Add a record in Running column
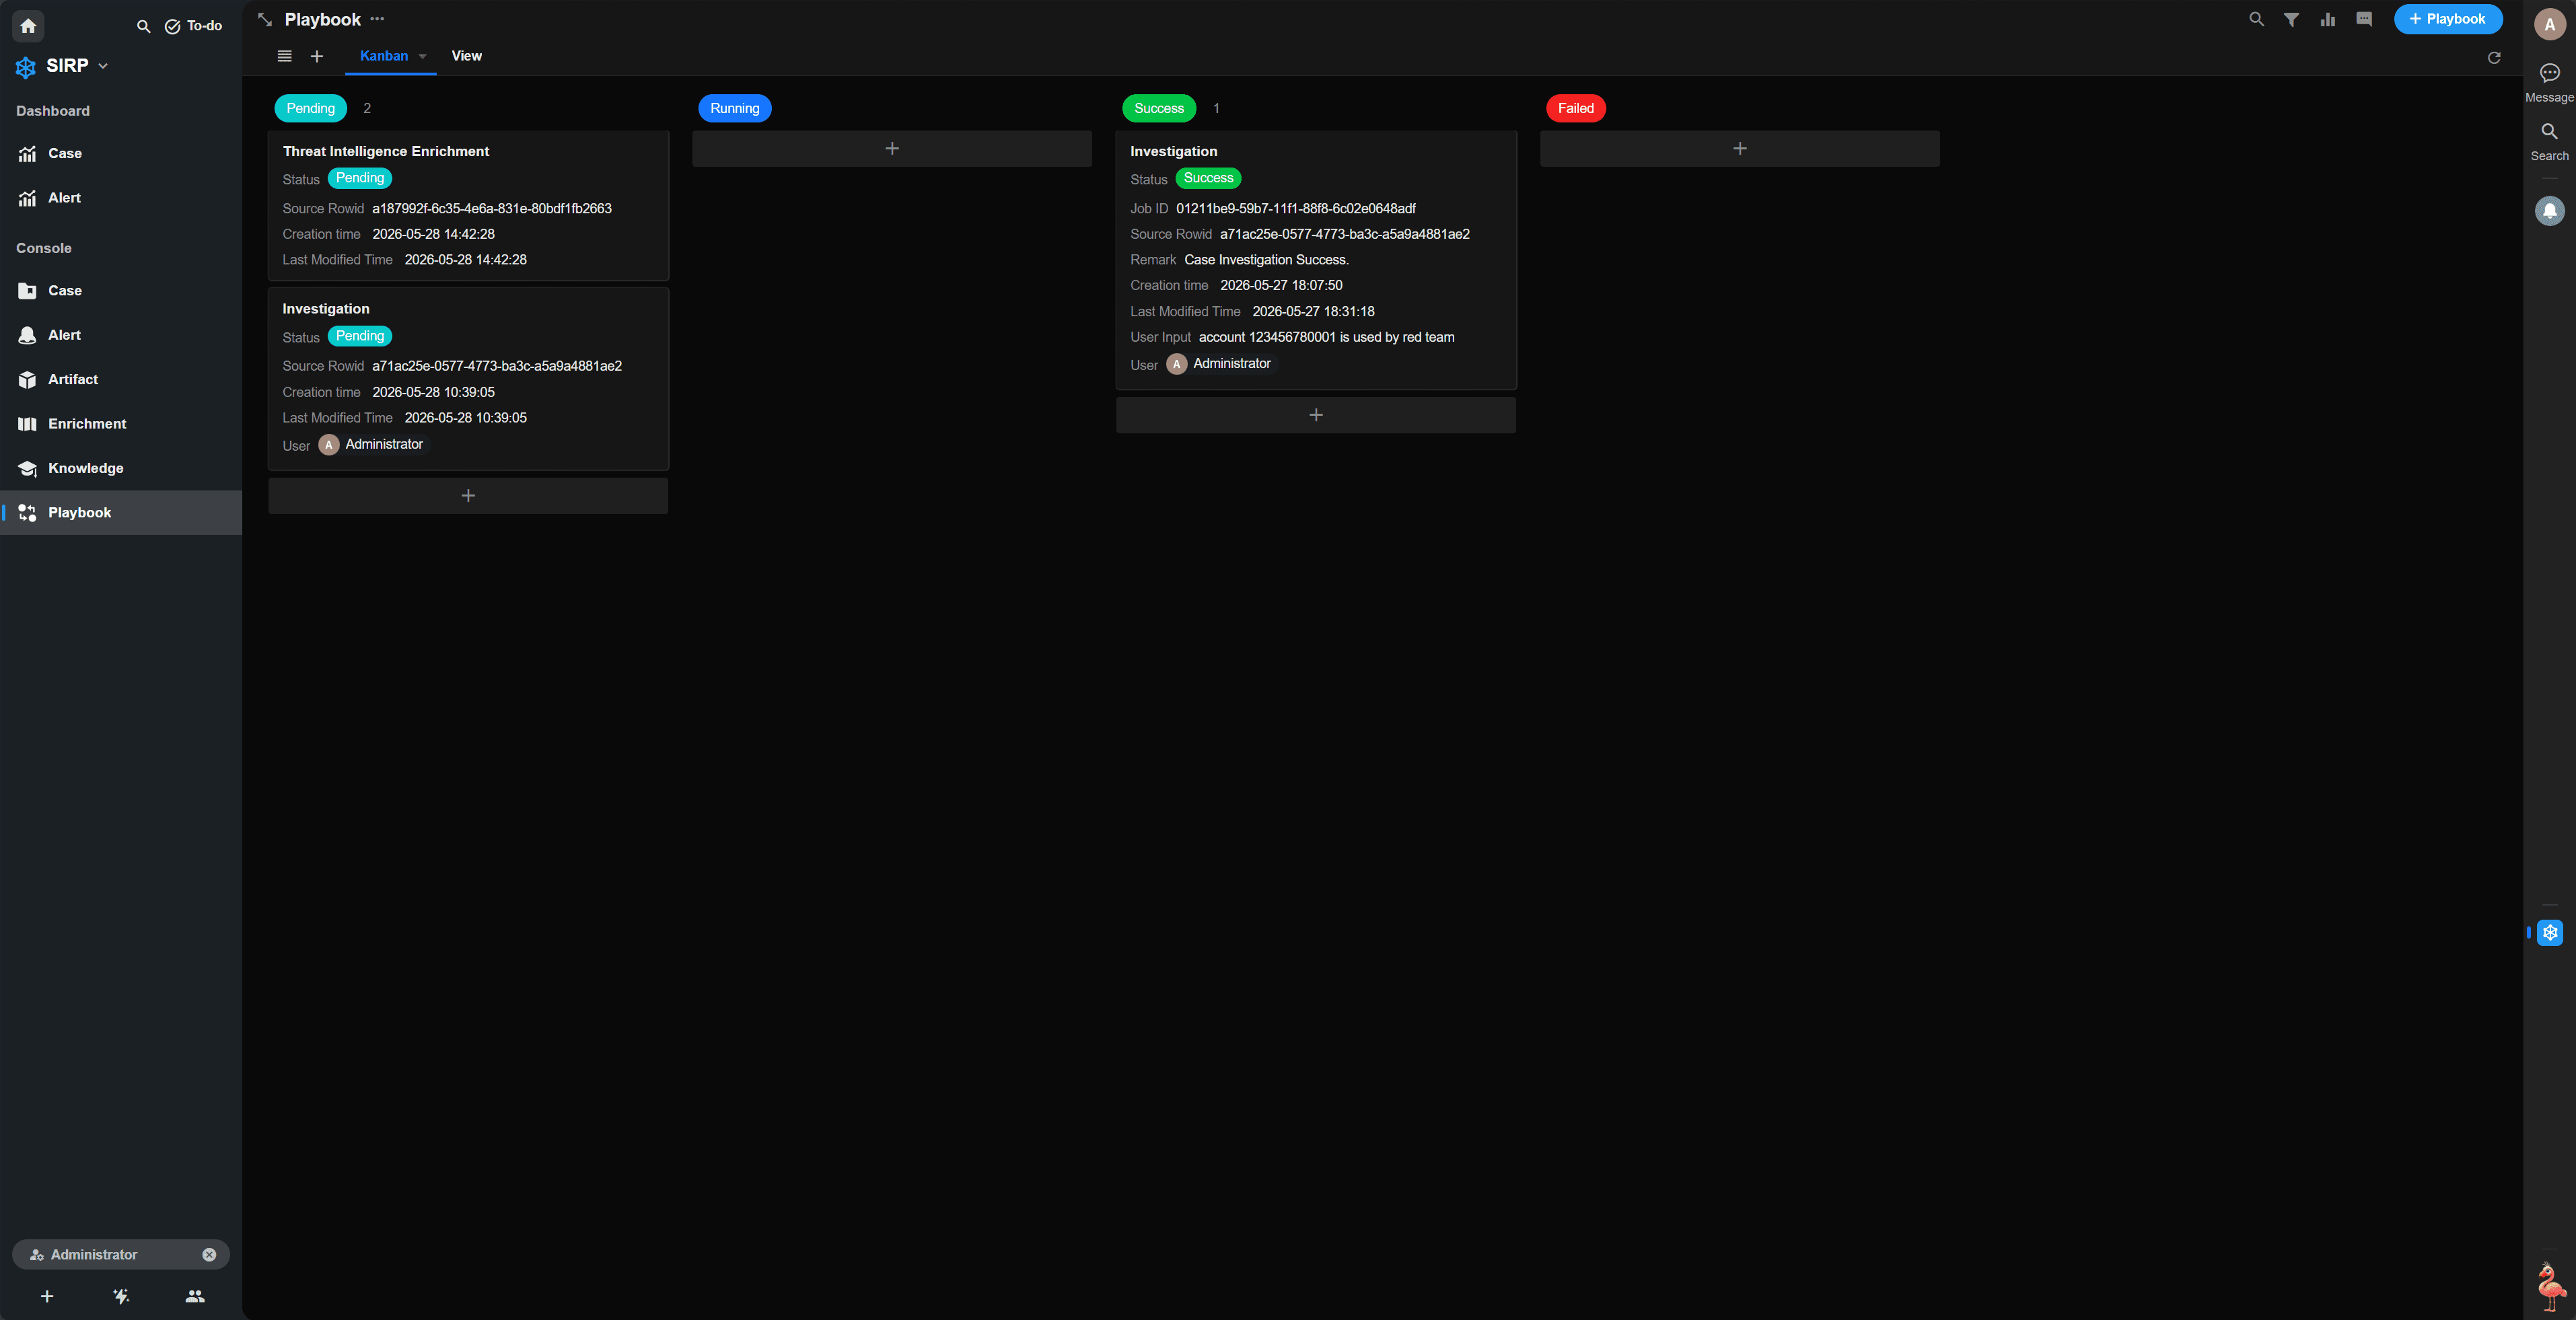This screenshot has width=2576, height=1320. [892, 149]
